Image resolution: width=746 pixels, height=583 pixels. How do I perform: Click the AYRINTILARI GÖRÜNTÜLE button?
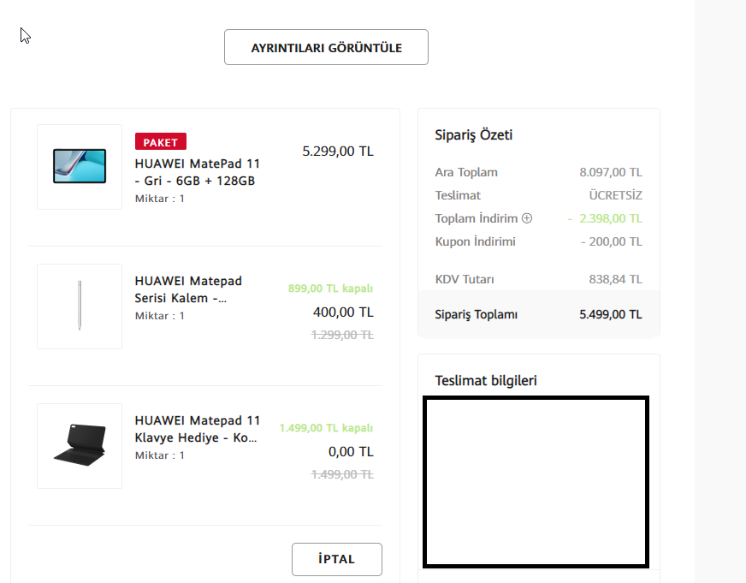tap(326, 47)
